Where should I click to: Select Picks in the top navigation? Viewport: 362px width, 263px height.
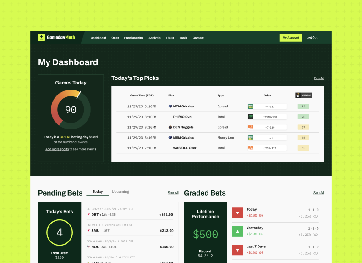click(x=170, y=38)
